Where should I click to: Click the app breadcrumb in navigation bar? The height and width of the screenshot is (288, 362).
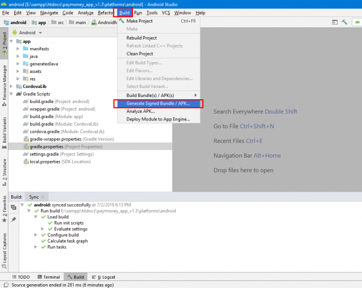pos(42,22)
